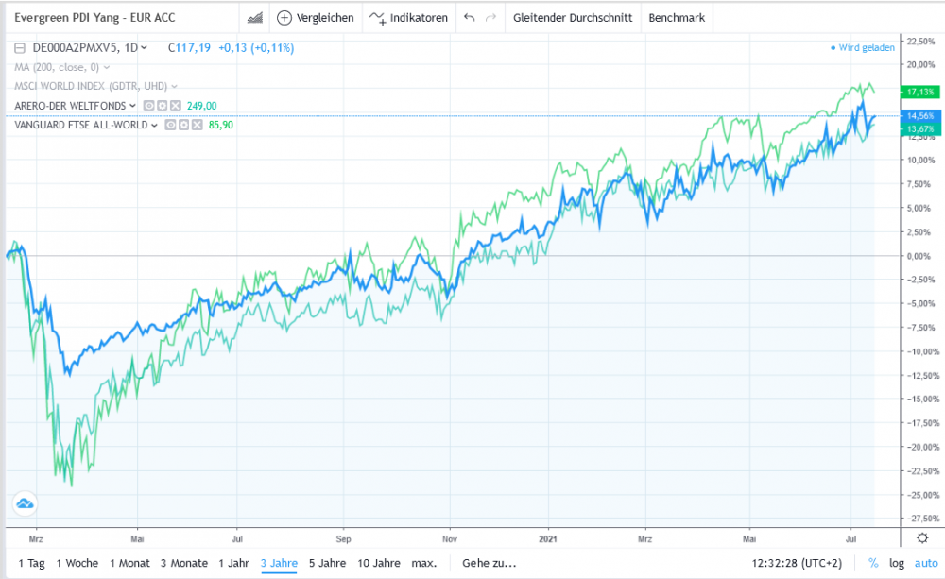This screenshot has height=579, width=945.
Task: Remove VANGUARD FTSE ALL-WORLD via its X icon
Action: tap(197, 124)
